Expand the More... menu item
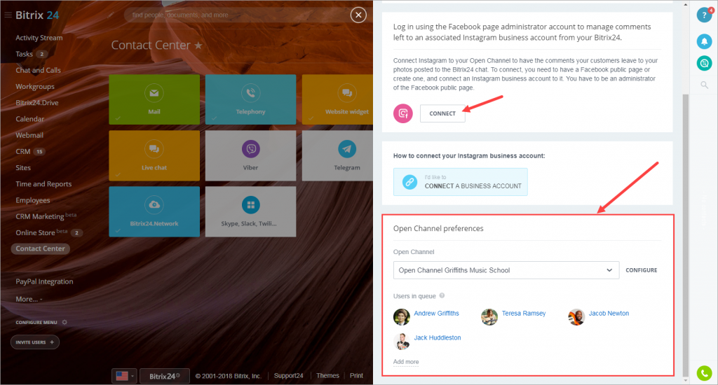This screenshot has width=718, height=385. point(29,299)
